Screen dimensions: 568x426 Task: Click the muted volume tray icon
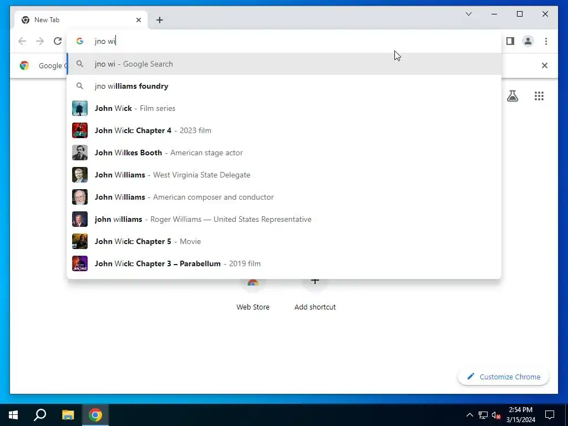(496, 415)
